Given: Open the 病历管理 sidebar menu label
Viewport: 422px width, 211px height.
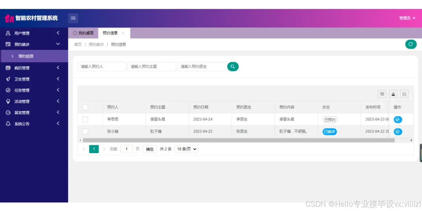Looking at the screenshot, I should point(22,68).
